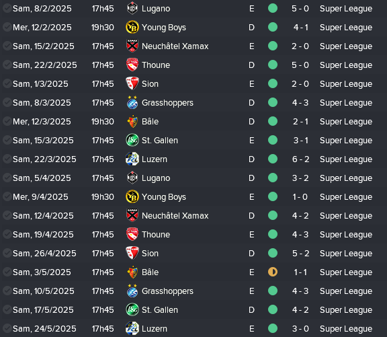The height and width of the screenshot is (337, 387).
Task: Toggle the check mark beside Sam, 12/4/2025
Action: (7, 215)
